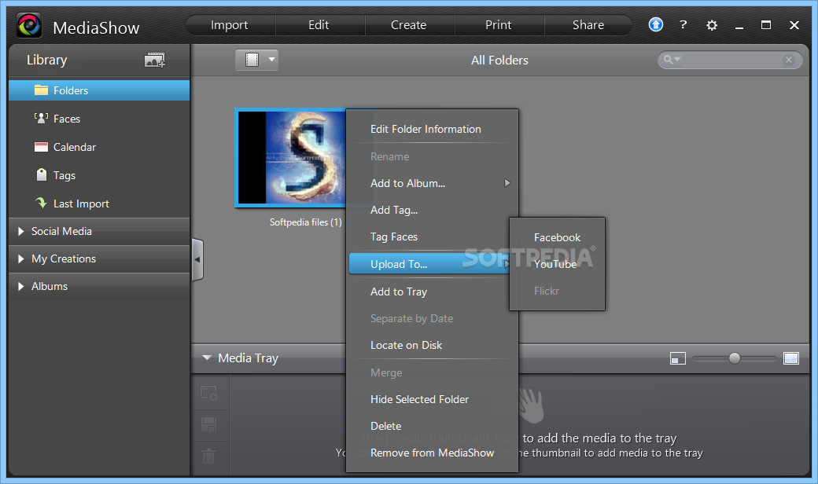
Task: Upload to YouTube from submenu
Action: (557, 264)
